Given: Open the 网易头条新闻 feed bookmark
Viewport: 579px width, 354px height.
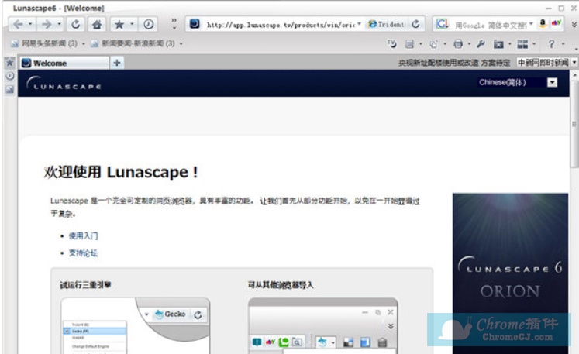Looking at the screenshot, I should pos(44,43).
